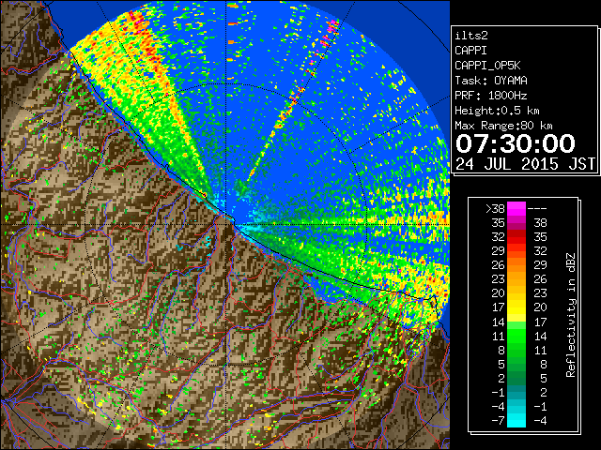The width and height of the screenshot is (601, 450).
Task: Select the "-7" legend value
Action: [x=498, y=420]
